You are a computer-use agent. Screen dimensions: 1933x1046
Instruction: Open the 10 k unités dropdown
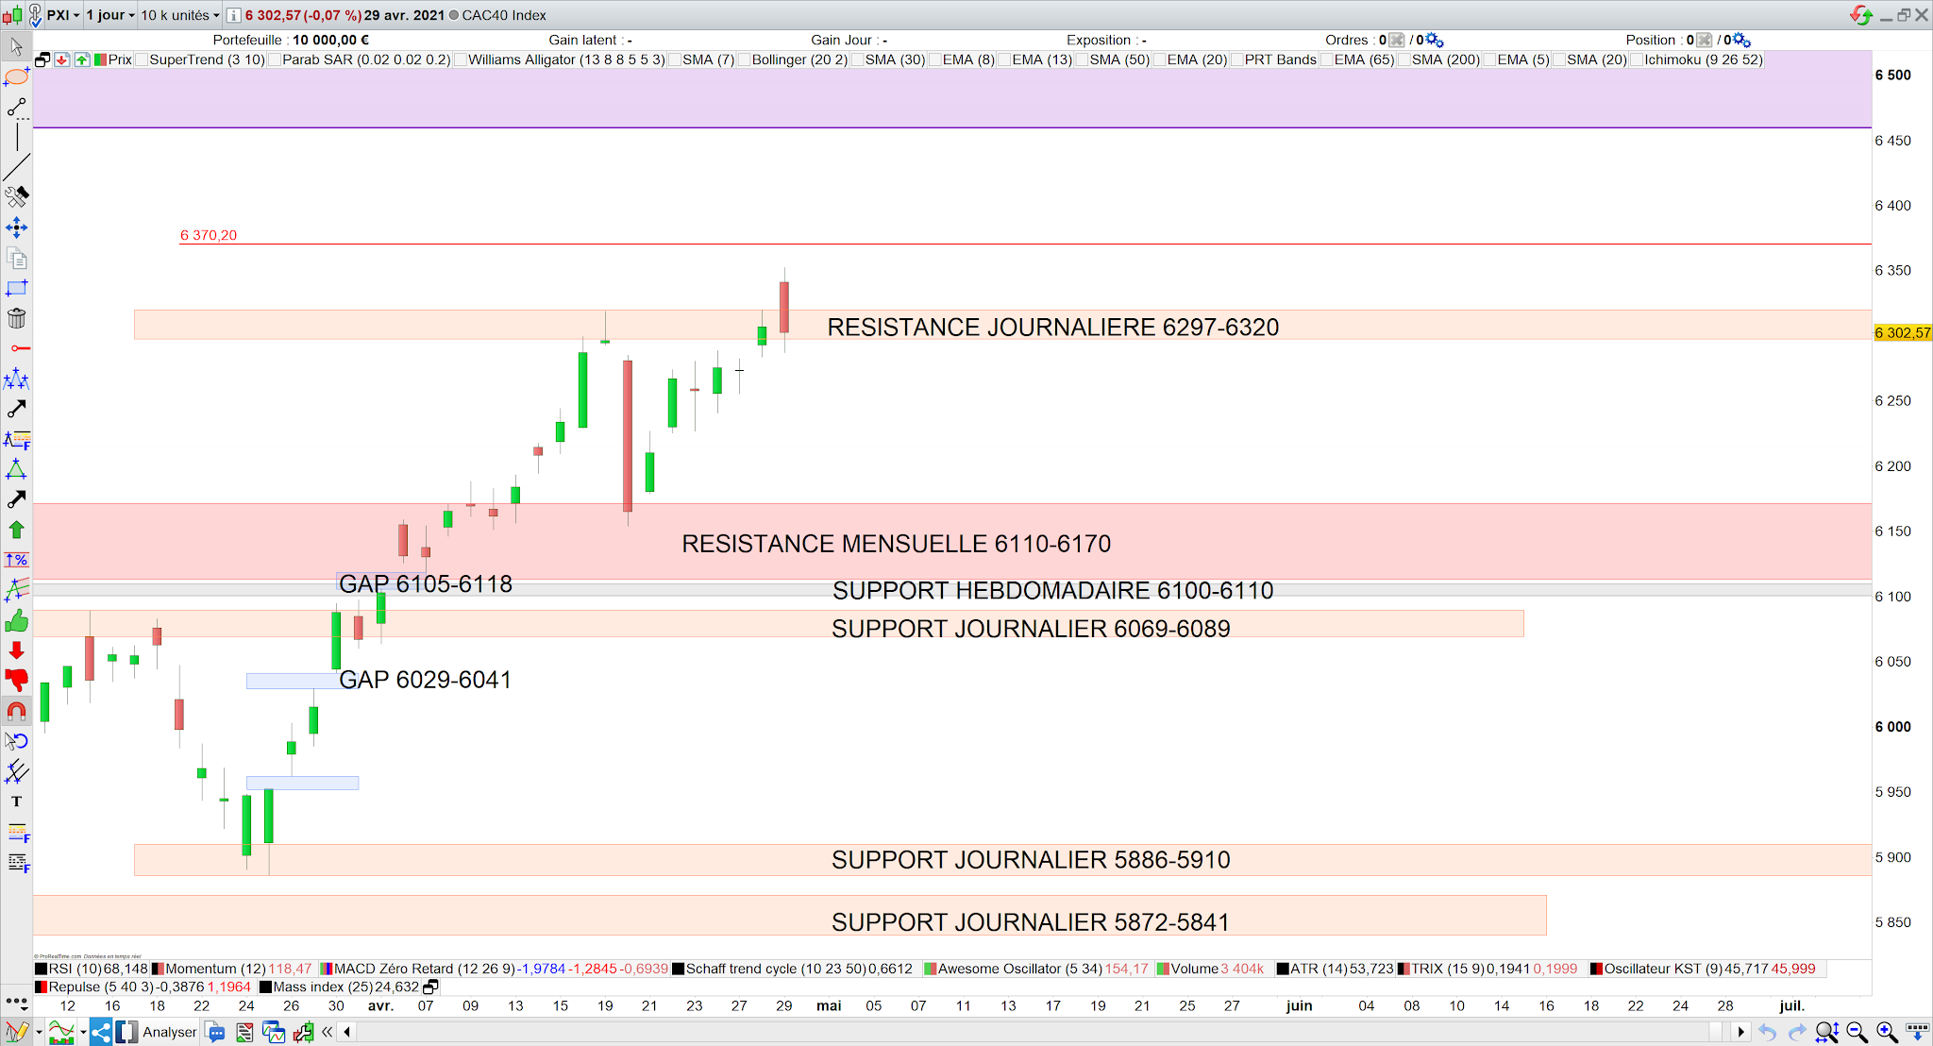(x=180, y=15)
